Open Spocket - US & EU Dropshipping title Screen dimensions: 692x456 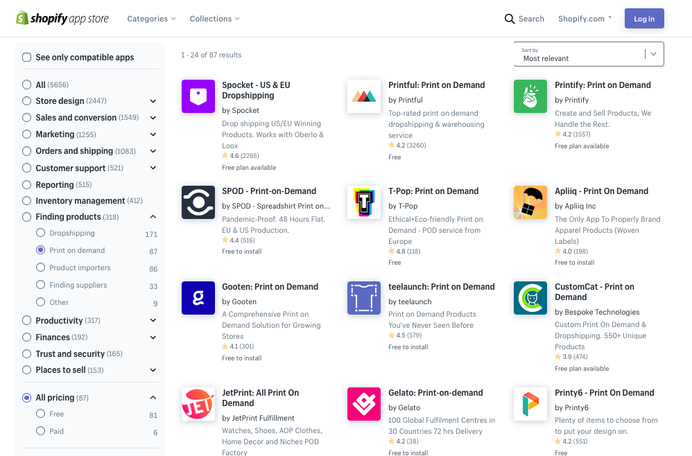[256, 90]
